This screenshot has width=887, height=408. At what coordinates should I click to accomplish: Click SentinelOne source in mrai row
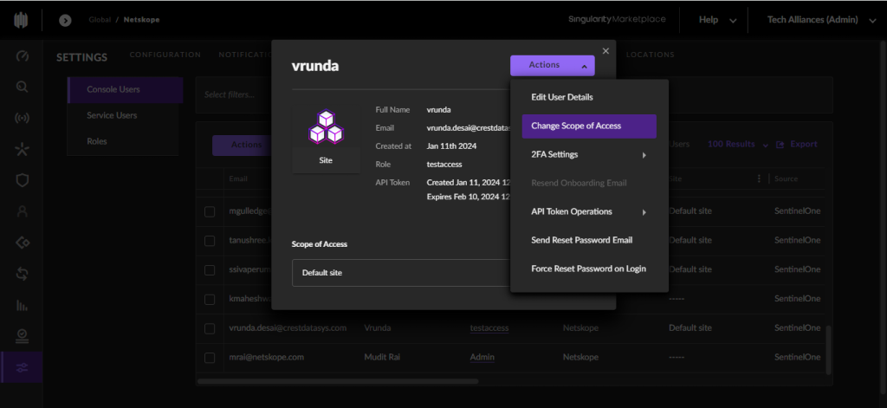tap(797, 358)
